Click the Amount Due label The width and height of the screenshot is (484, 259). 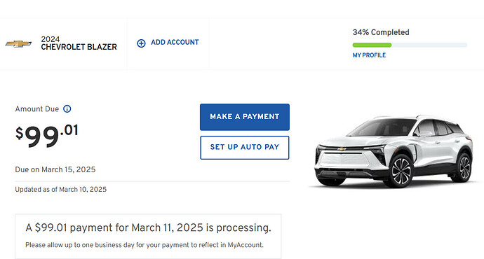(37, 109)
